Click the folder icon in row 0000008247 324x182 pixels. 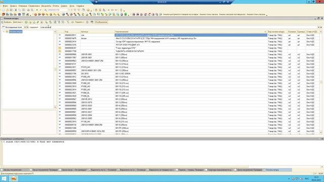(x=60, y=48)
